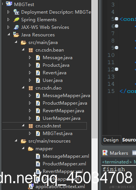
Task: Select the ProductMapper.xml file name
Action: coord(64,164)
